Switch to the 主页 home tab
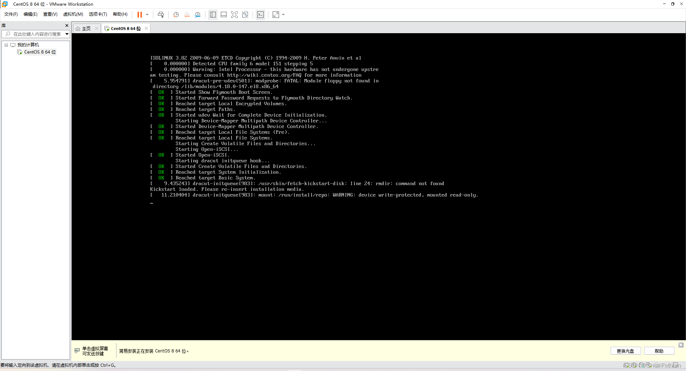Image resolution: width=686 pixels, height=371 pixels. [x=86, y=29]
